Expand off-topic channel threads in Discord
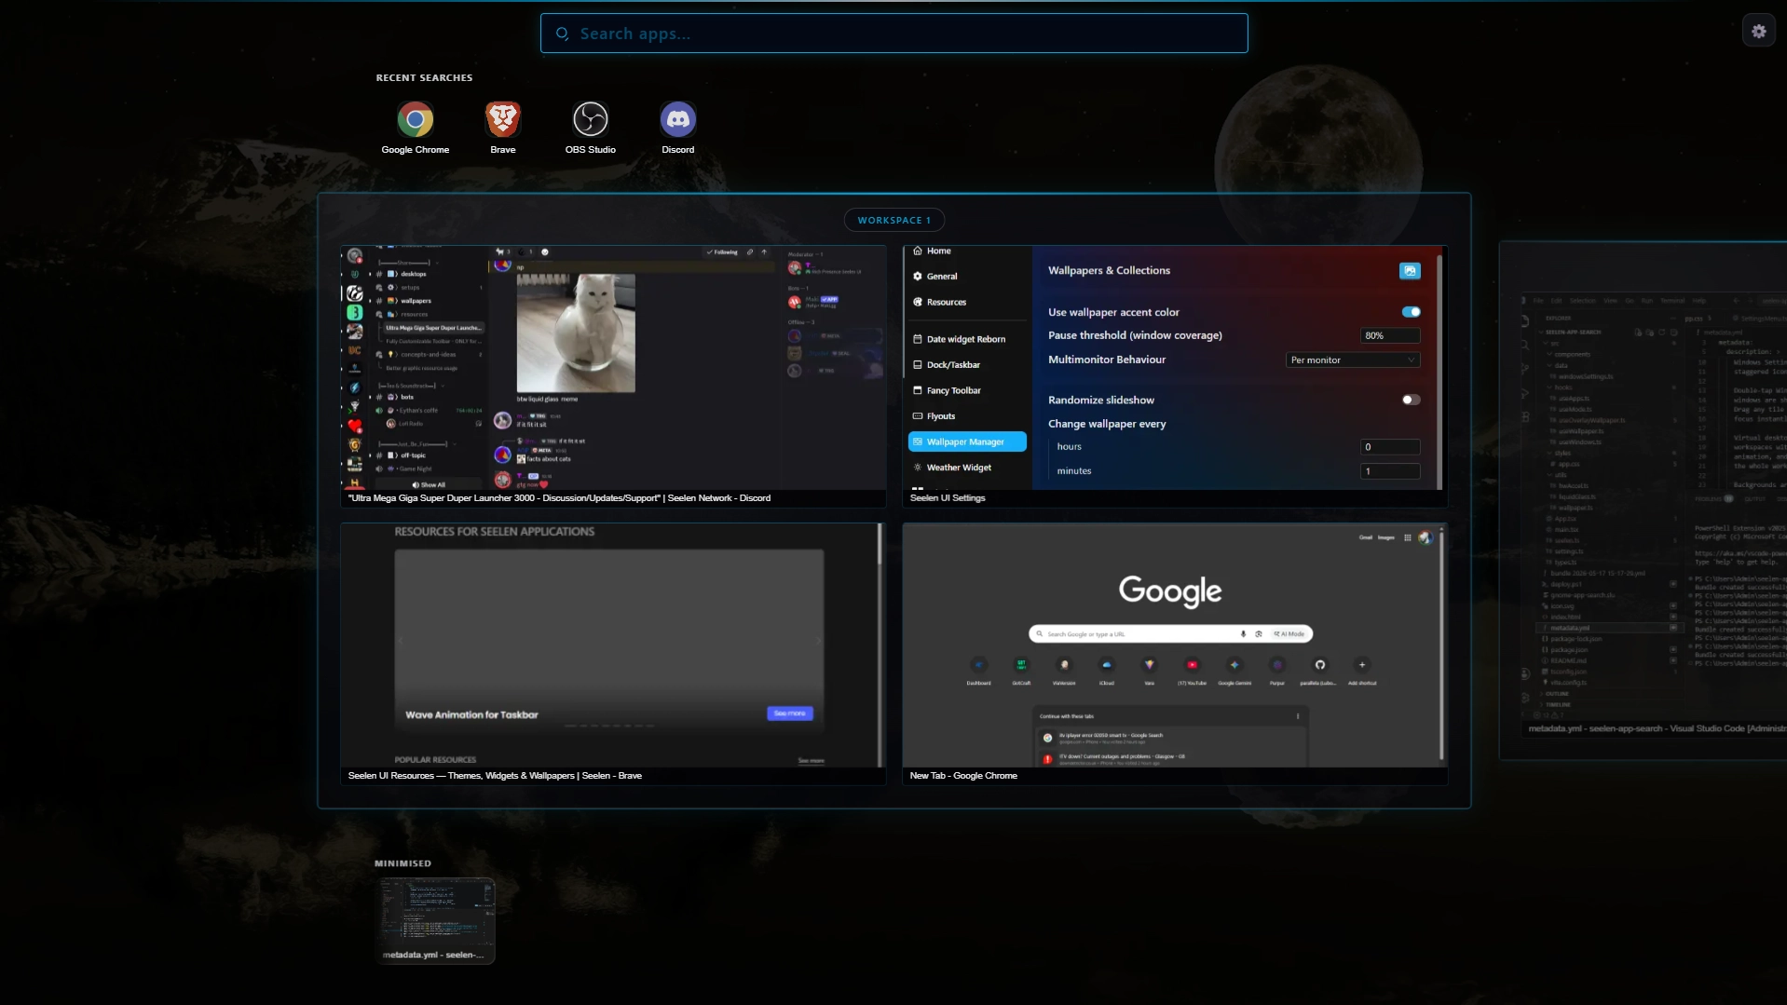Image resolution: width=1787 pixels, height=1005 pixels. point(370,455)
